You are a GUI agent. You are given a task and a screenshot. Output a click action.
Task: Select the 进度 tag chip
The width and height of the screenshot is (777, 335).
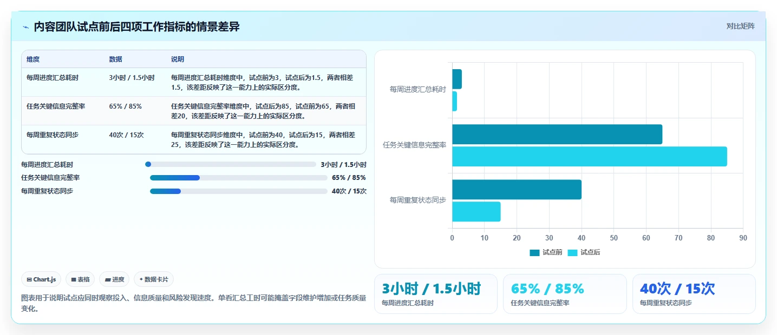pyautogui.click(x=114, y=279)
